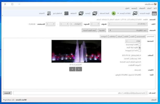Switch to the Dimensions tab
The height and width of the screenshot is (104, 160).
point(141,37)
